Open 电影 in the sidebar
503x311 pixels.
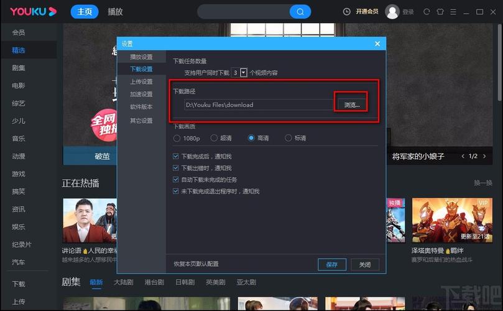(x=19, y=86)
